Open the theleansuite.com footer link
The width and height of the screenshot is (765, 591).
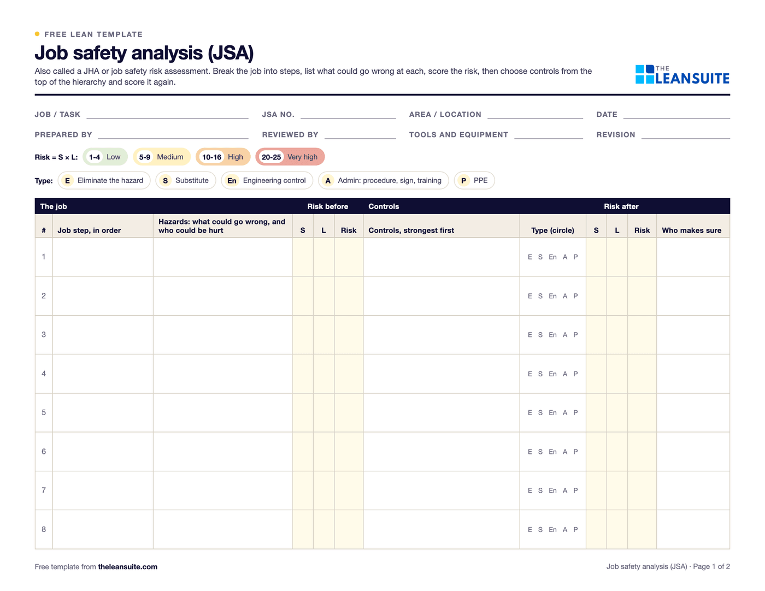tap(128, 567)
